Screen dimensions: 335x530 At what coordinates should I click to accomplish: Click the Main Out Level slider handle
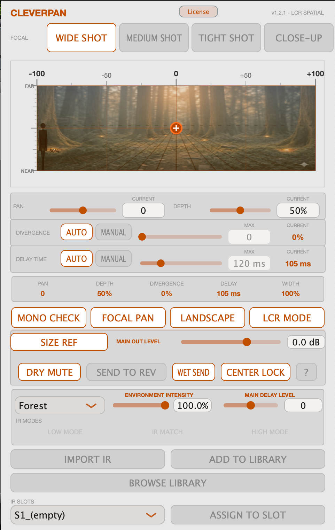(247, 342)
